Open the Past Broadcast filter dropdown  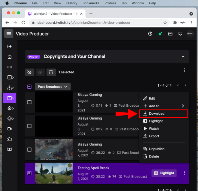click(53, 87)
